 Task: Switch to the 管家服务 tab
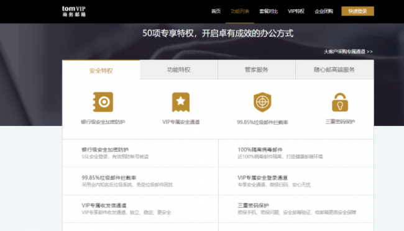pyautogui.click(x=257, y=70)
